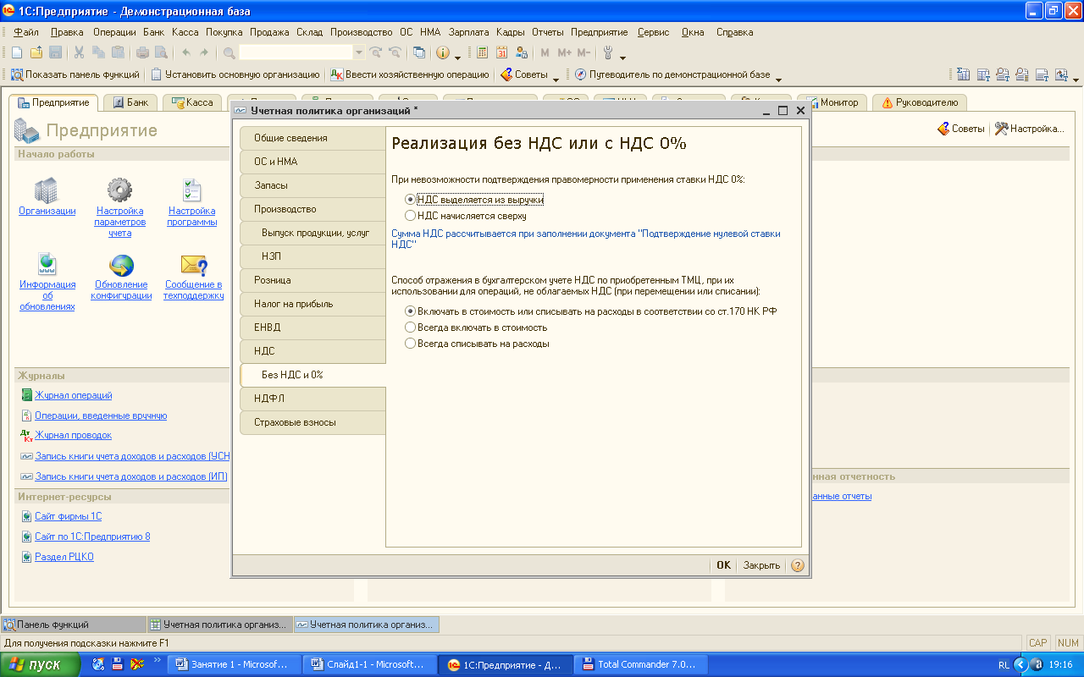
Task: Click Настройка... button on the Предприятие panel
Action: [x=1029, y=129]
